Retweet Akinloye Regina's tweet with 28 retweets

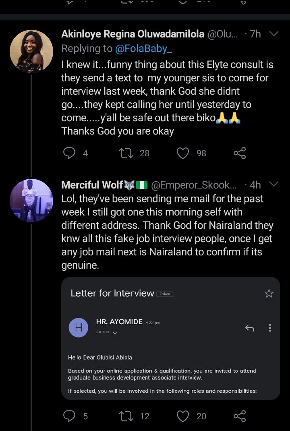pos(126,153)
